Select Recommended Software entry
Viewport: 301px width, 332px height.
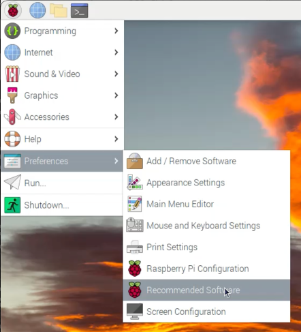point(206,290)
